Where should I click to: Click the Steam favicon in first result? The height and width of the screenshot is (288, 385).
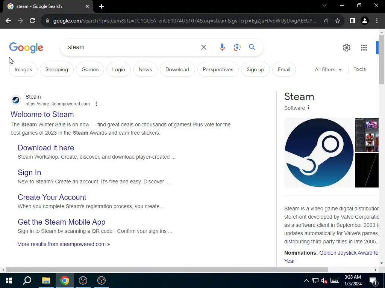tap(16, 100)
